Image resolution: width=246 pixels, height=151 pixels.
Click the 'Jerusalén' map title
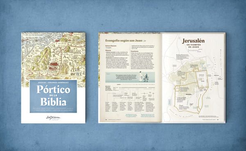[193, 41]
